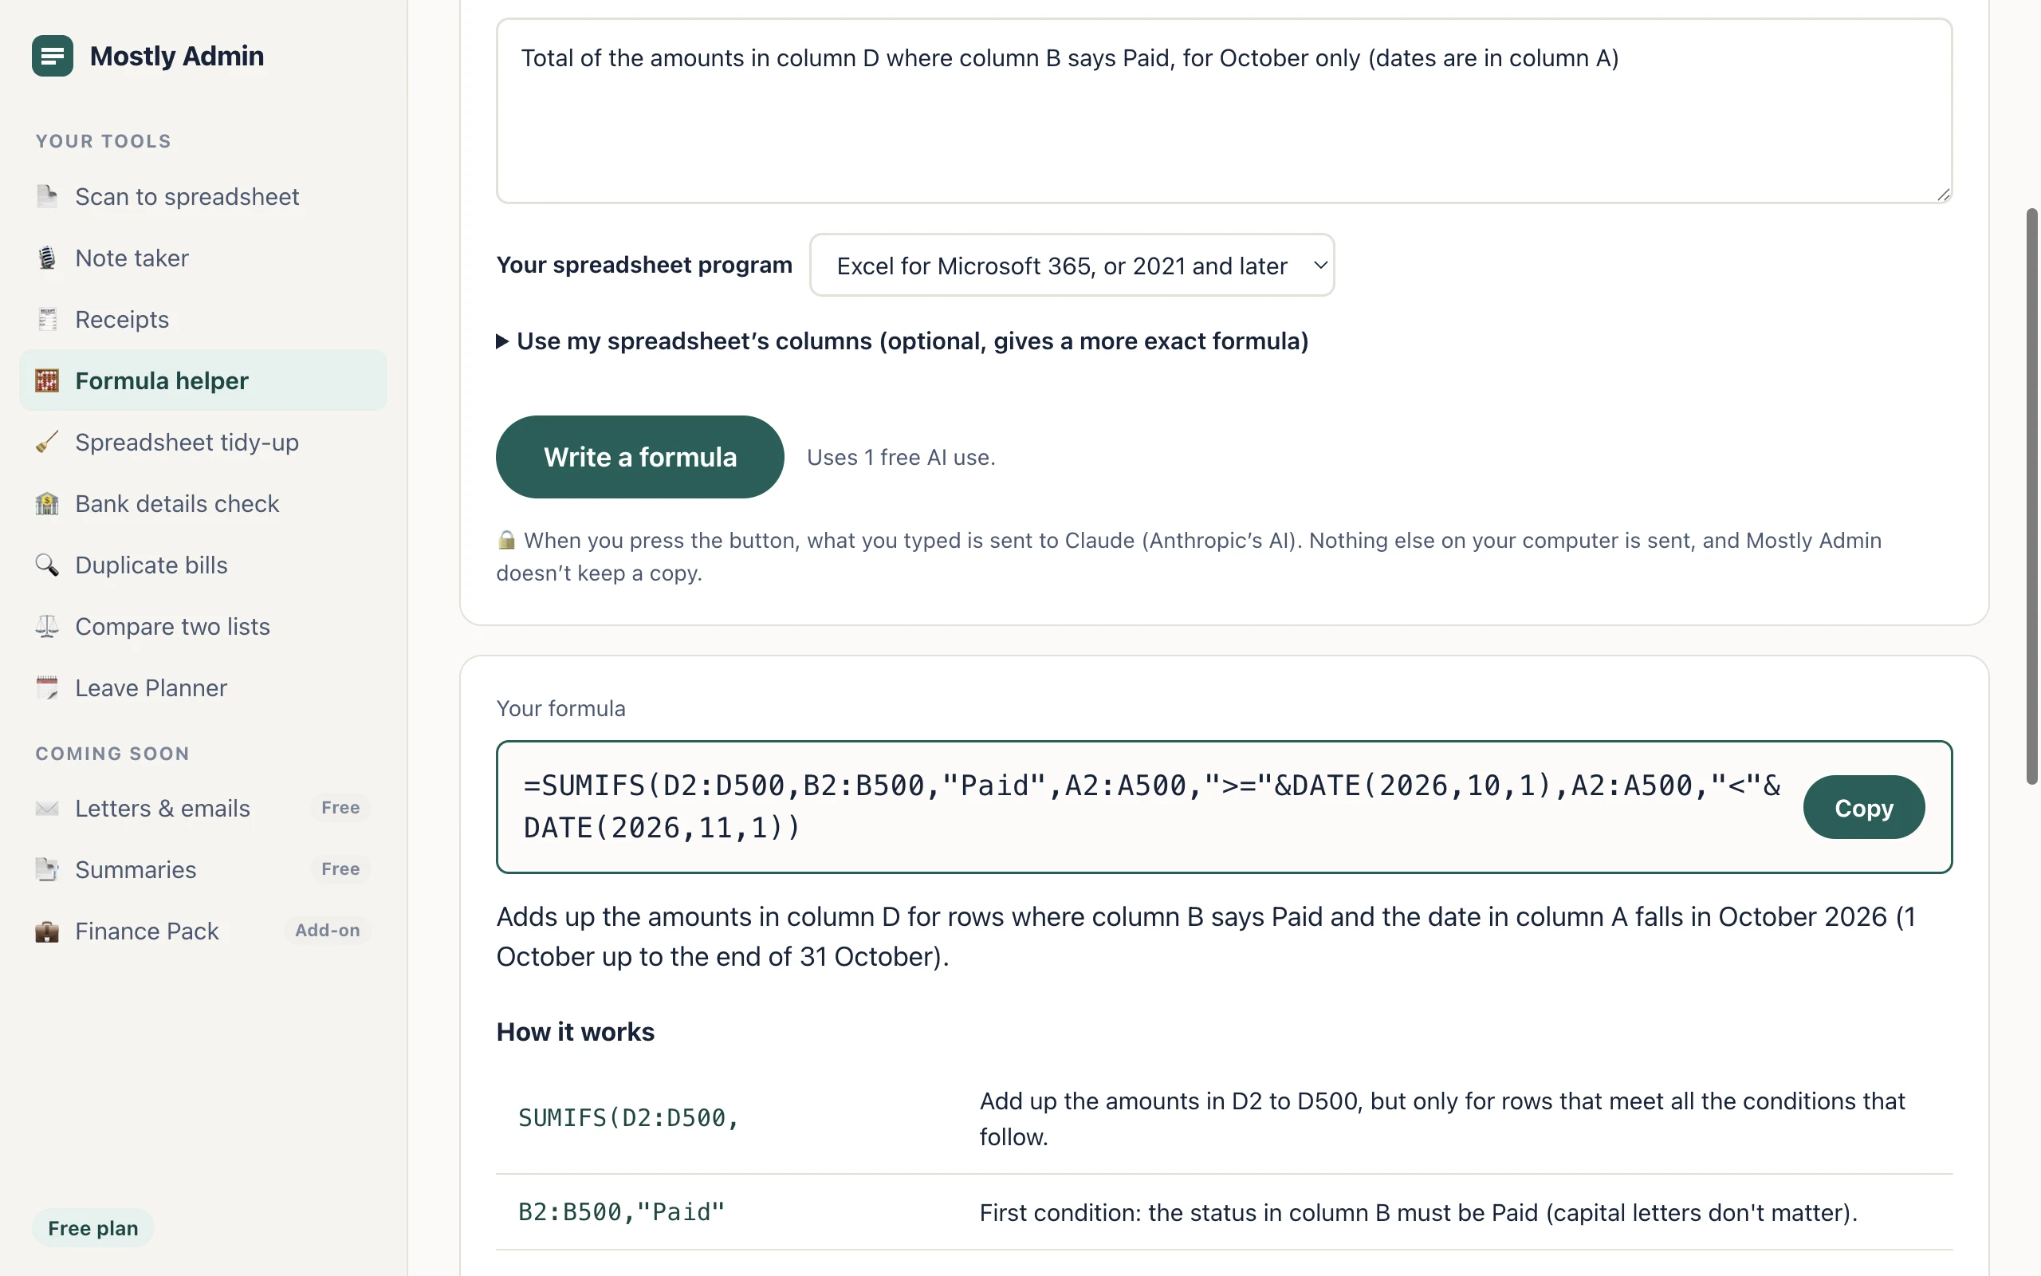Click the Free badge next to Summaries
The width and height of the screenshot is (2041, 1276).
[x=340, y=869]
